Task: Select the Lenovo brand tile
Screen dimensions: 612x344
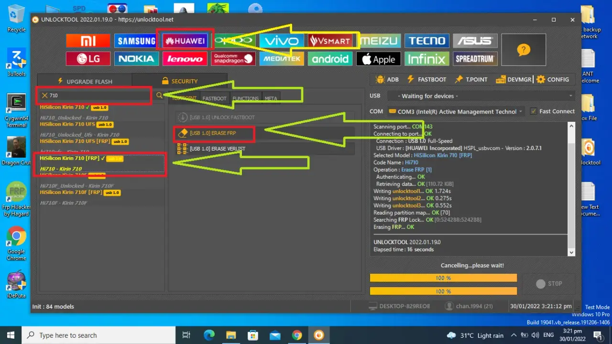Action: [185, 59]
